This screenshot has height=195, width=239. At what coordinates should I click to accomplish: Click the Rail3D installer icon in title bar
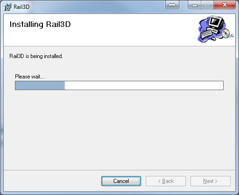coord(7,7)
